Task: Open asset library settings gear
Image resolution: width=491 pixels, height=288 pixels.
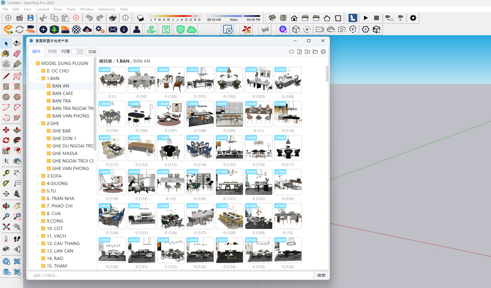Action: pyautogui.click(x=324, y=52)
